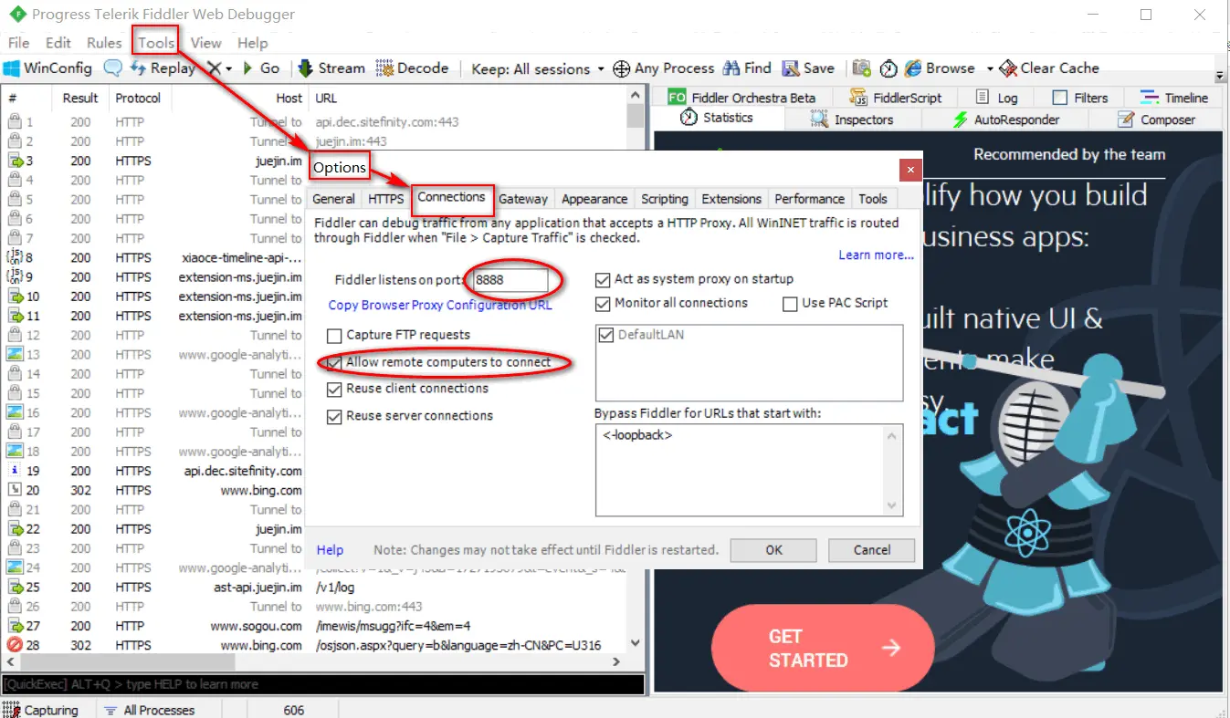Open the AutoResponder tab

[1005, 120]
